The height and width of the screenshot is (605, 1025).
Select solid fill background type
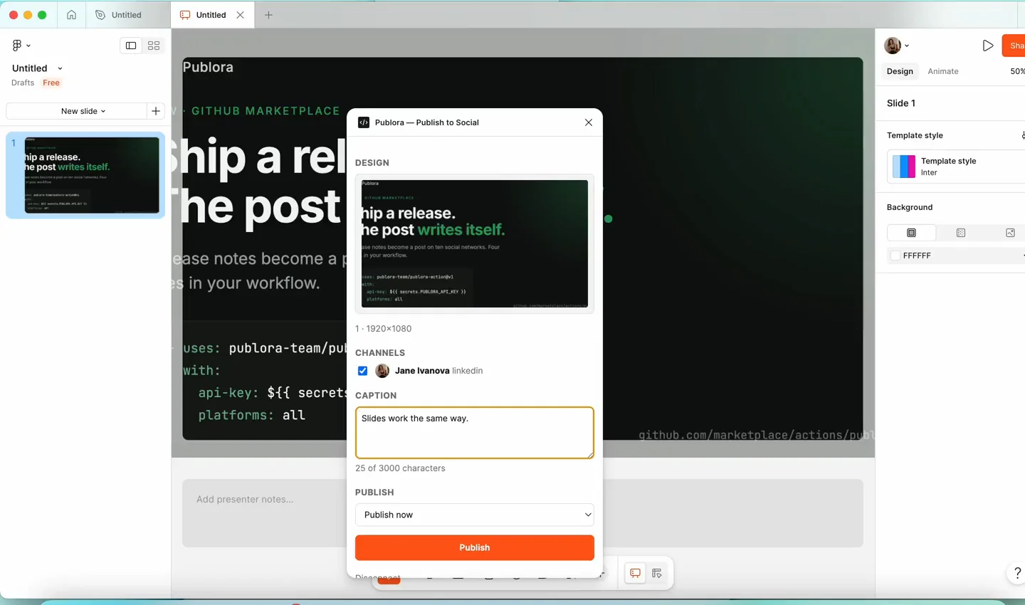tap(911, 233)
